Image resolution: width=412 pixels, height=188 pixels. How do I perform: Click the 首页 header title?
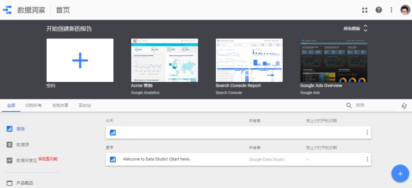click(x=63, y=10)
